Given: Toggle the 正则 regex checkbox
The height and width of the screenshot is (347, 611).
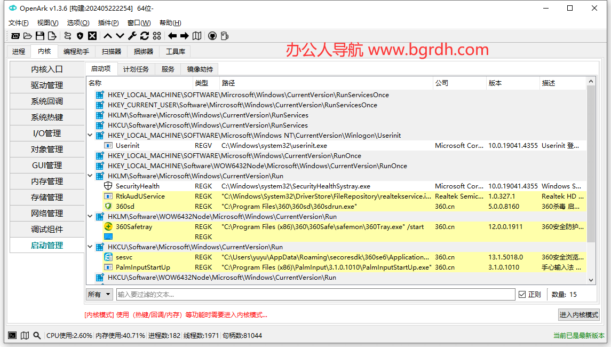Looking at the screenshot, I should coord(522,294).
